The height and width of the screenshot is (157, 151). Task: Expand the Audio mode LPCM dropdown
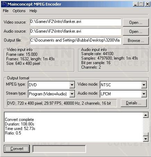(144, 94)
